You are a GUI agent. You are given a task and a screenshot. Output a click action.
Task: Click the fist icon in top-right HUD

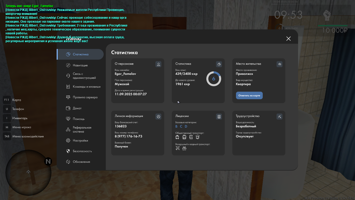point(327,15)
